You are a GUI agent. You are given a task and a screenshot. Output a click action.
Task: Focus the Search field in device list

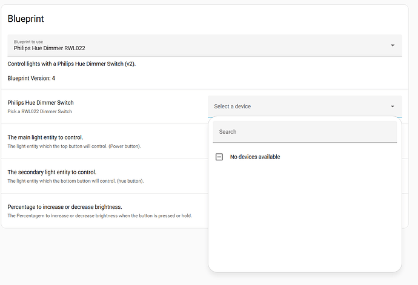tap(304, 132)
